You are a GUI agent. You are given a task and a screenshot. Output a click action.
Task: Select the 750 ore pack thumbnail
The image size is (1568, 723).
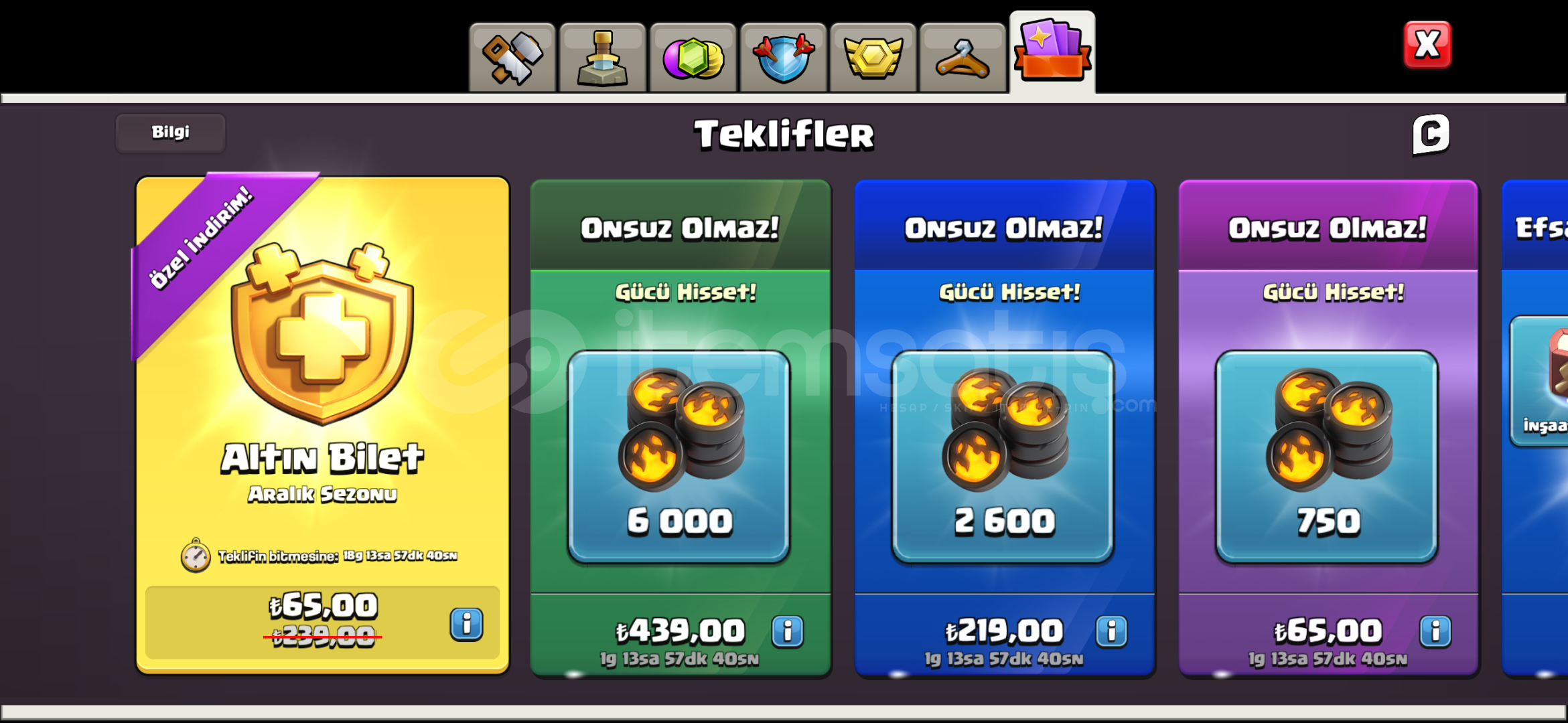tap(1327, 457)
